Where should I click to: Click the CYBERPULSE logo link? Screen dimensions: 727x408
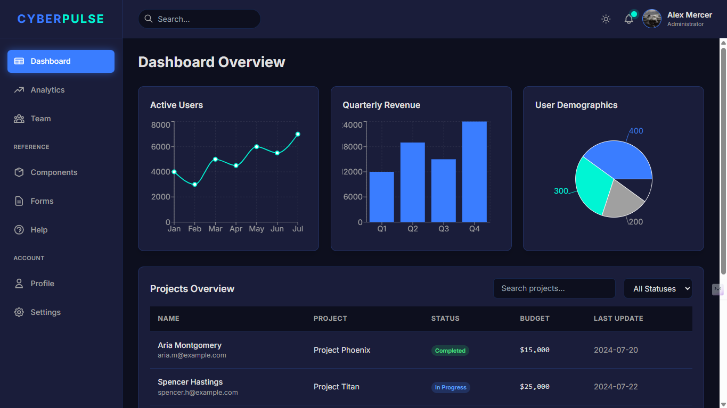click(x=61, y=19)
